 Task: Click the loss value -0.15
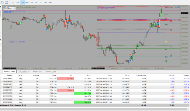172,90
